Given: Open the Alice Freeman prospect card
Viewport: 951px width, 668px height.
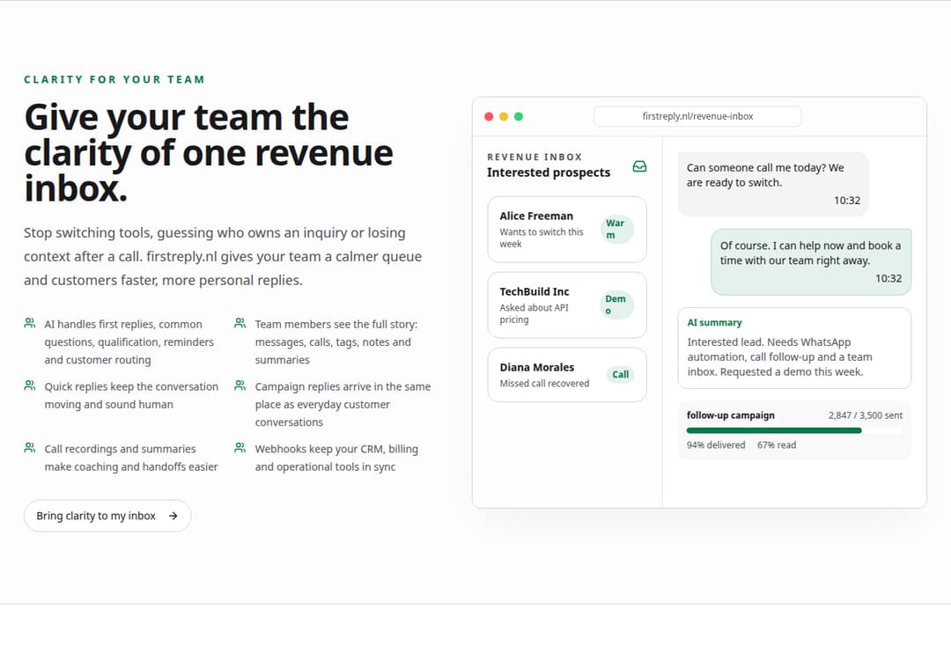Looking at the screenshot, I should [x=567, y=229].
